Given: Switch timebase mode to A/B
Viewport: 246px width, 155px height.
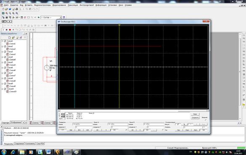Looking at the screenshot, I should tap(87, 130).
